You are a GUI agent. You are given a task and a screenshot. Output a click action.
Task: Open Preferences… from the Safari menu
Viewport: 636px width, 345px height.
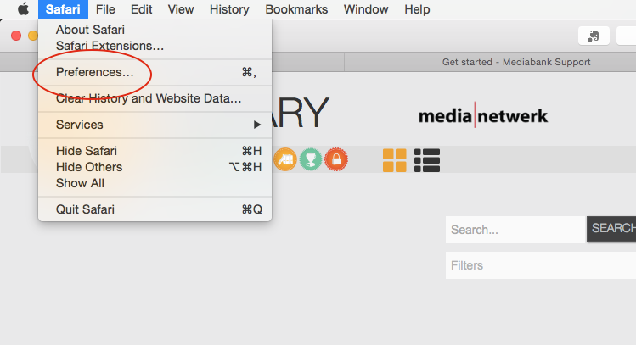tap(155, 72)
